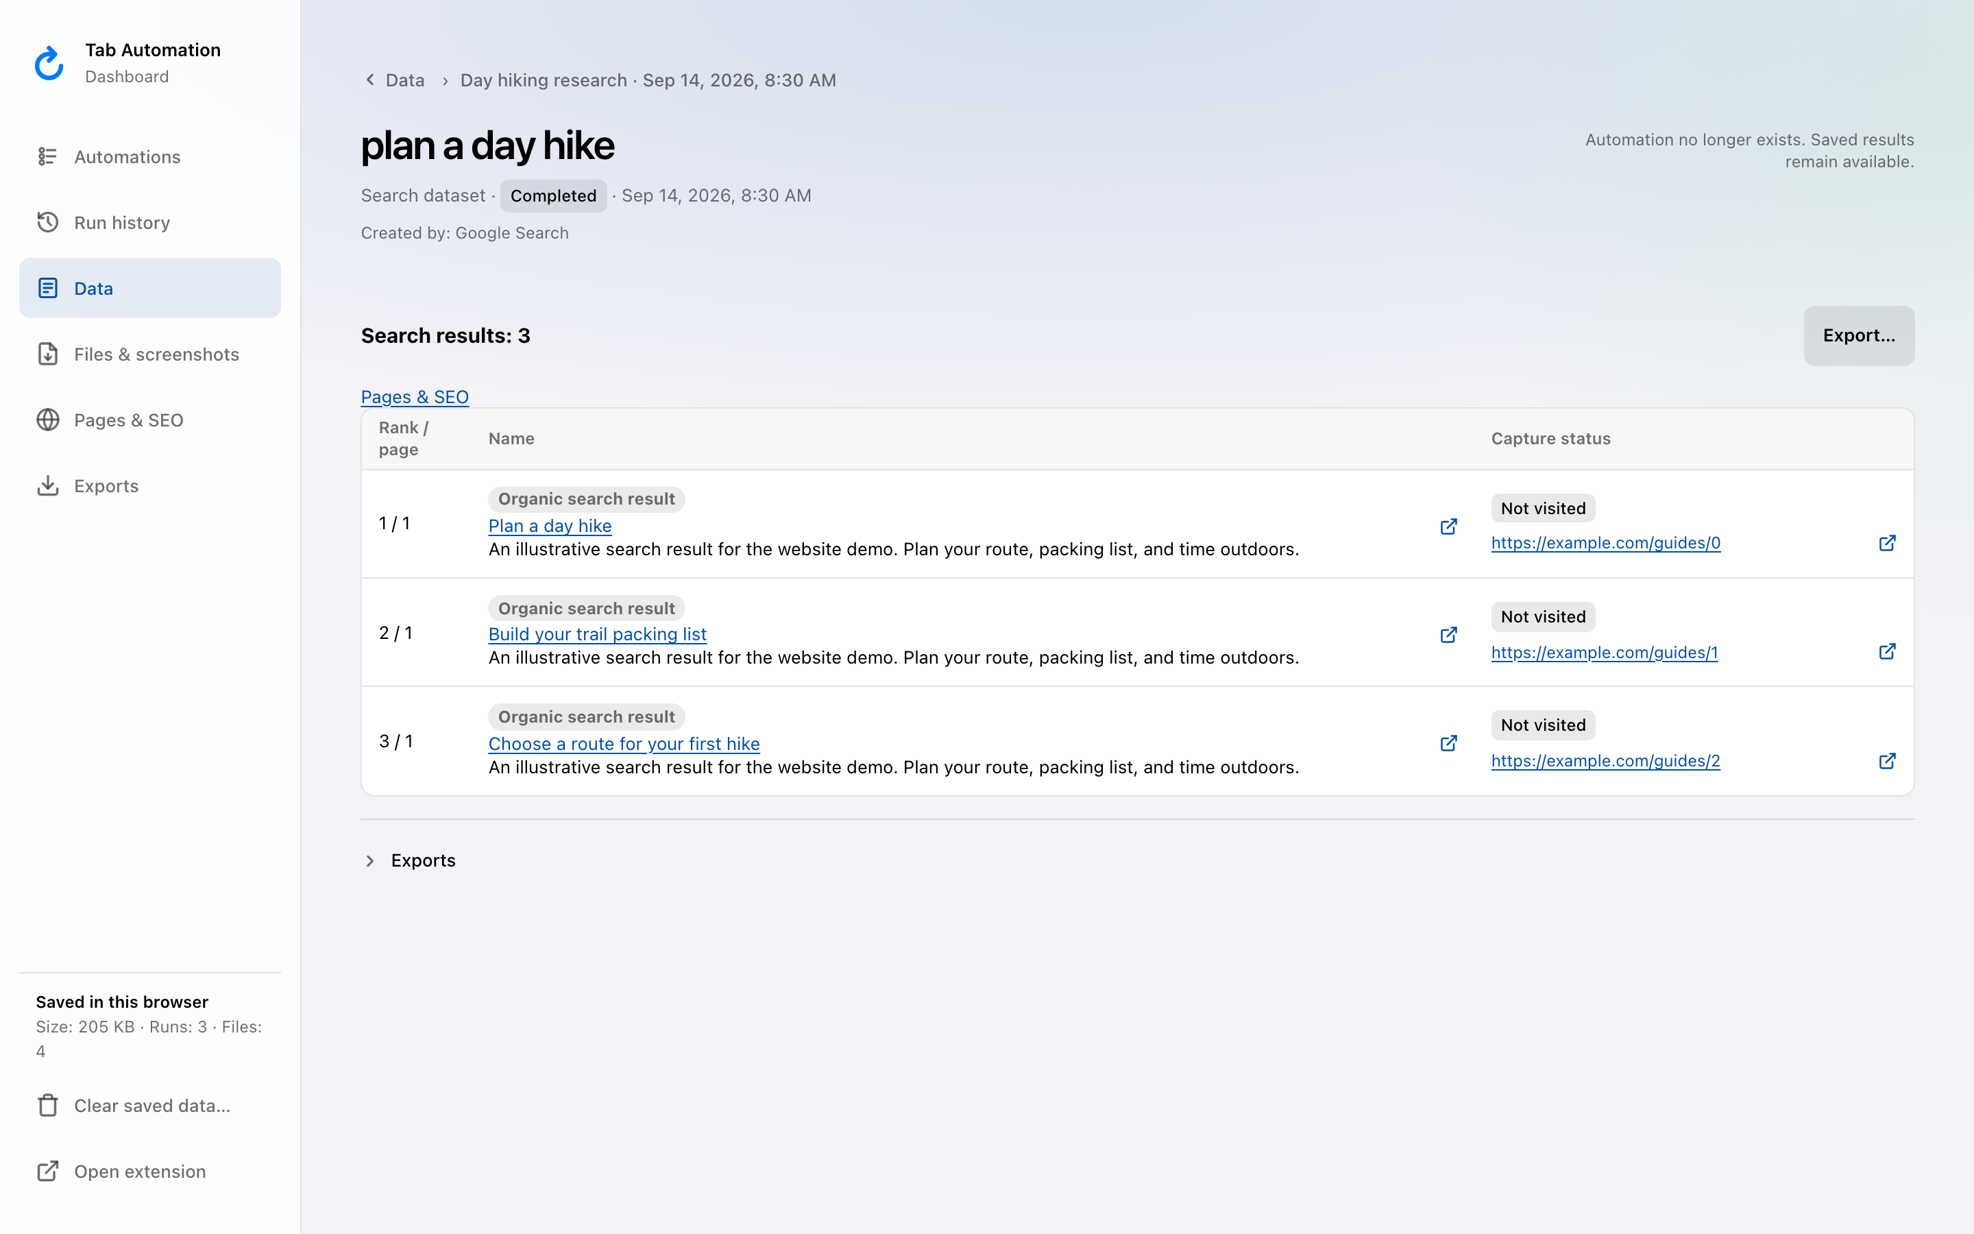Click the Tab Automation logo icon
This screenshot has width=1974, height=1234.
tap(49, 63)
